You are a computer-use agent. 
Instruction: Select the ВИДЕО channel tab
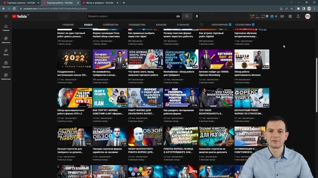click(88, 25)
